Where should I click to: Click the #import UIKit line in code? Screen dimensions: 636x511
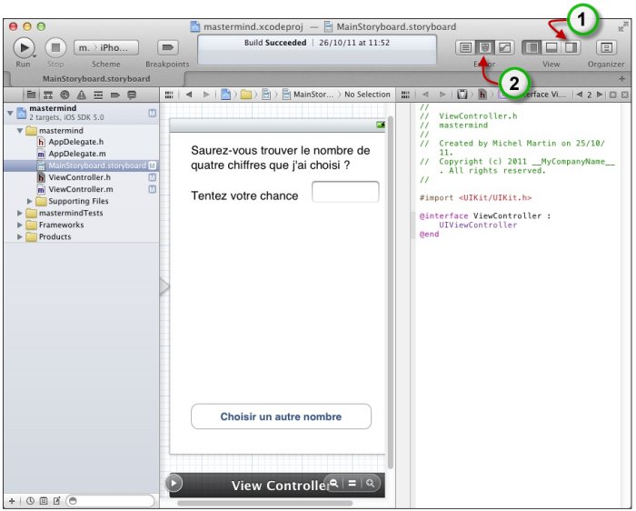tap(475, 197)
